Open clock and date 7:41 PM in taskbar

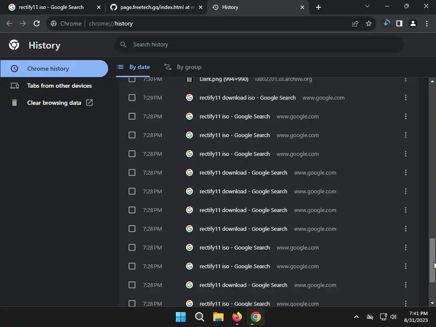[x=416, y=317]
